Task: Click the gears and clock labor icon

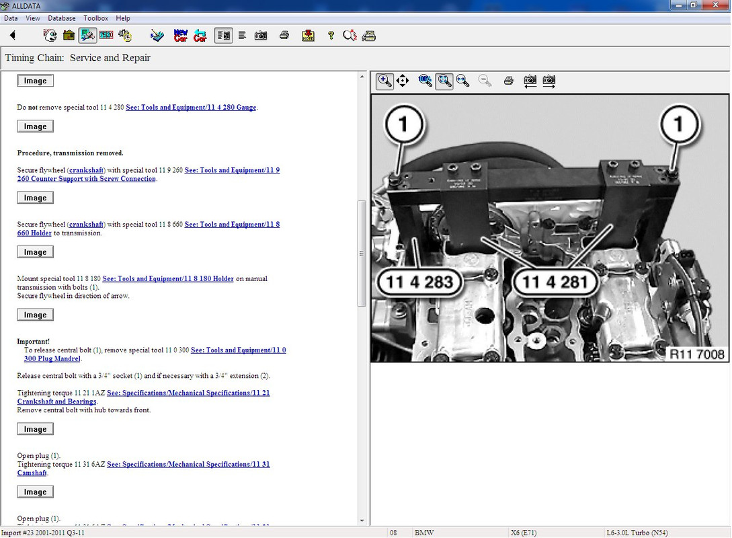Action: click(x=125, y=36)
